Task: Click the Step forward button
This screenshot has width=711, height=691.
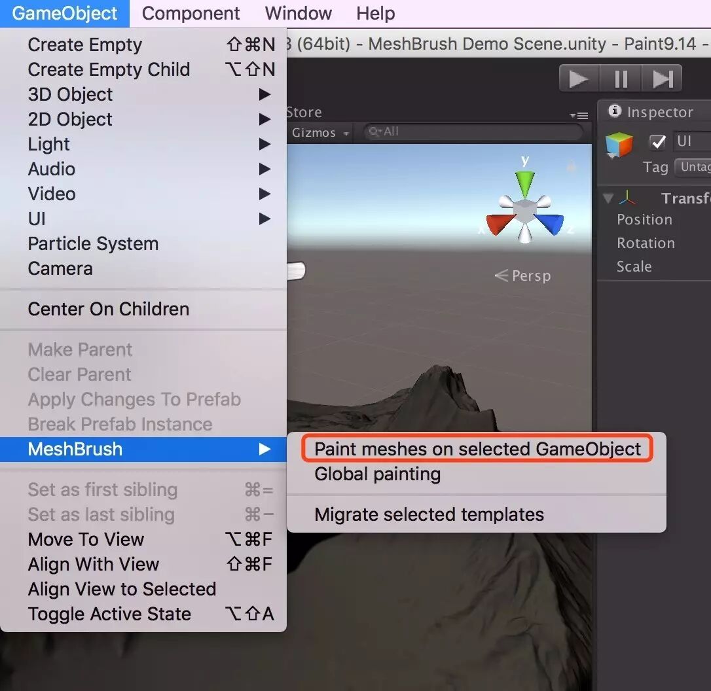Action: (662, 79)
